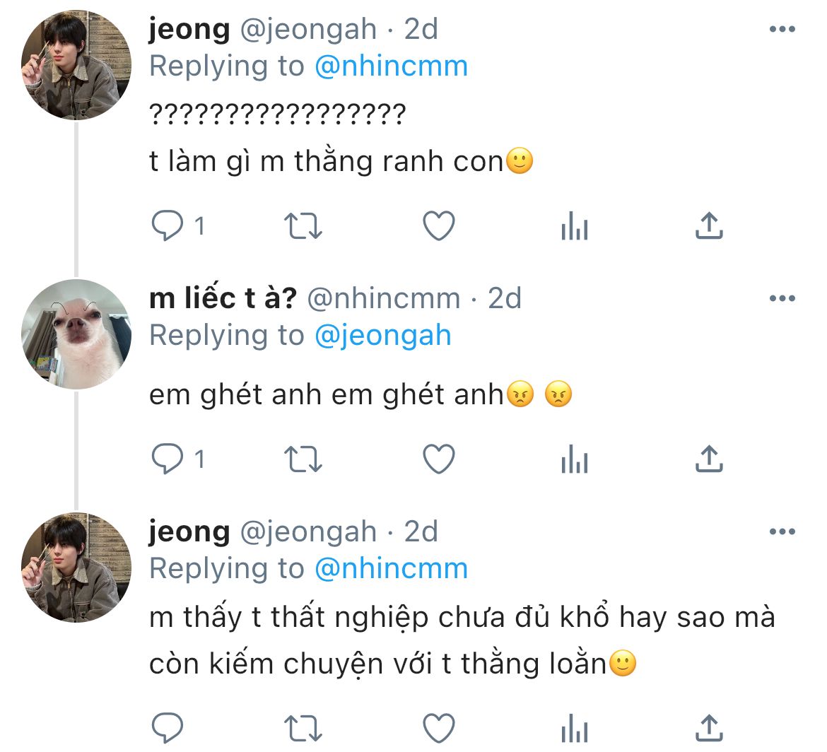Open jeong's profile picture on the first tweet
Viewport: 827px width, 752px height.
(76, 65)
